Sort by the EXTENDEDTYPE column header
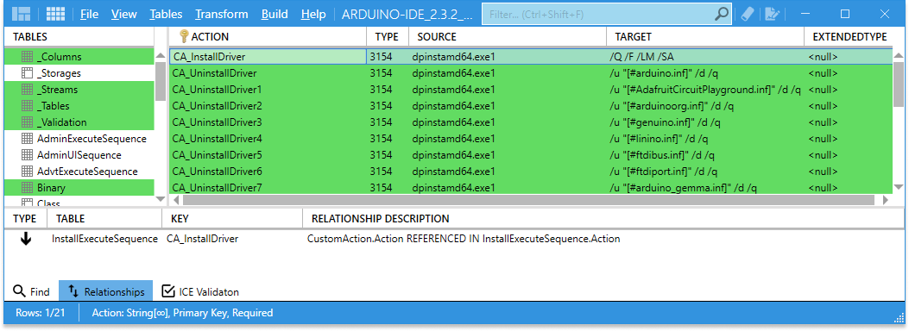The width and height of the screenshot is (909, 331). (849, 37)
